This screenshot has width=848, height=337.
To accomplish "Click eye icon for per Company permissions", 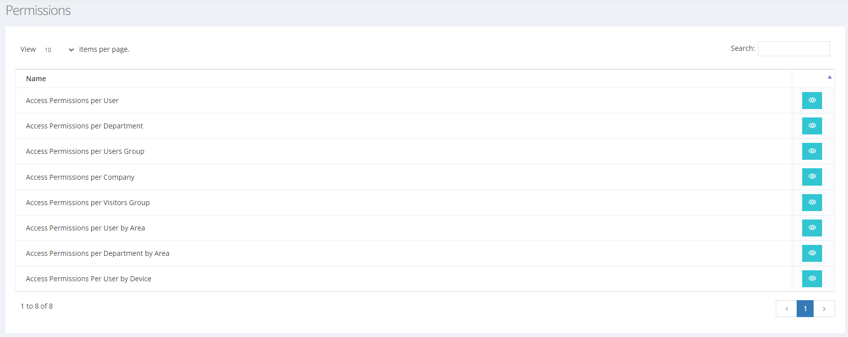I will [x=812, y=177].
